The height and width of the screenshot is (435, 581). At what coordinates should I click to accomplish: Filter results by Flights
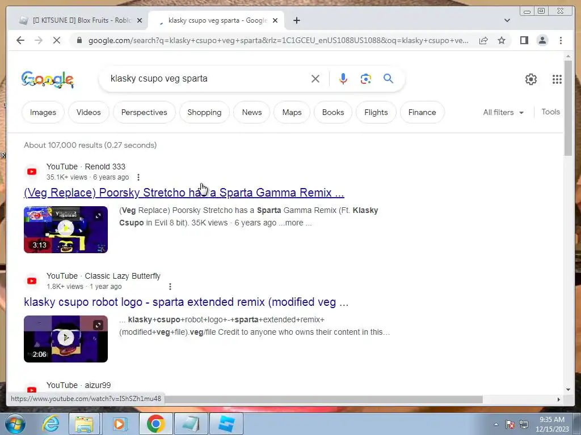pos(376,112)
